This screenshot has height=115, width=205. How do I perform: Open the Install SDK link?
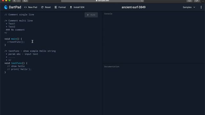(77, 7)
